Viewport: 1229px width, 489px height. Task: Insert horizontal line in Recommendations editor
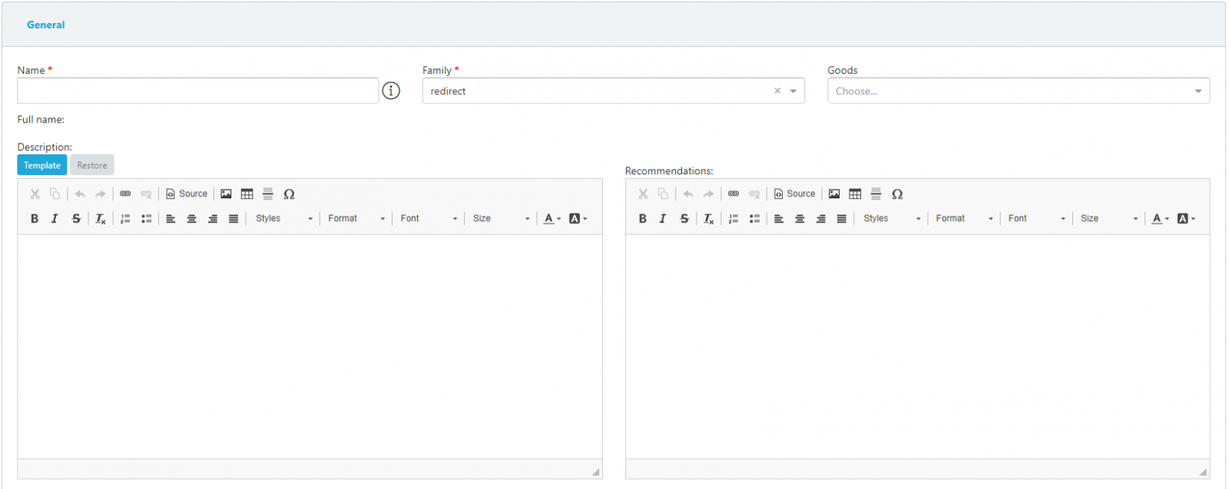(876, 194)
